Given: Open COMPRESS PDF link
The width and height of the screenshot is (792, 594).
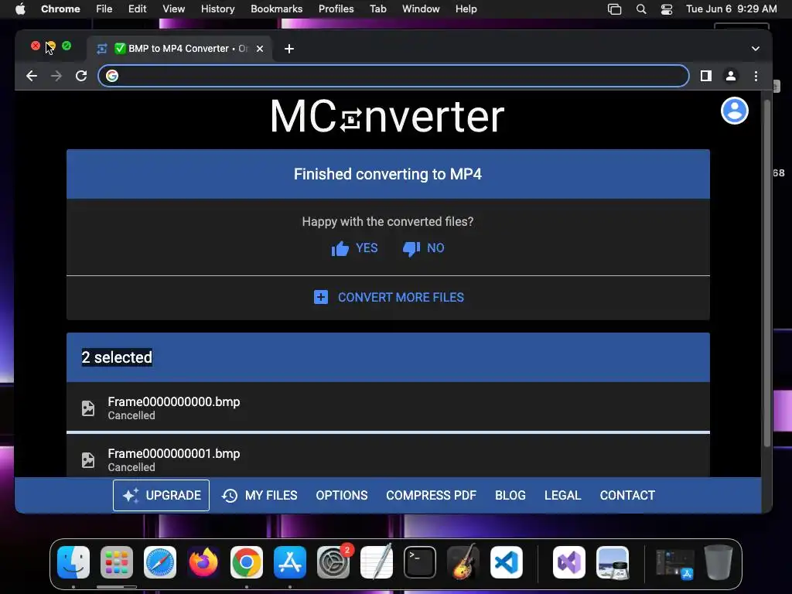Looking at the screenshot, I should (x=431, y=496).
